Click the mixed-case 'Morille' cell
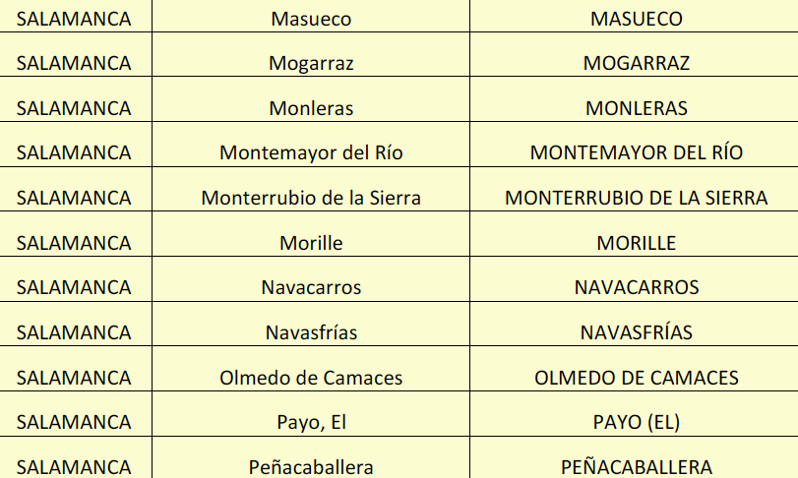 pyautogui.click(x=311, y=243)
